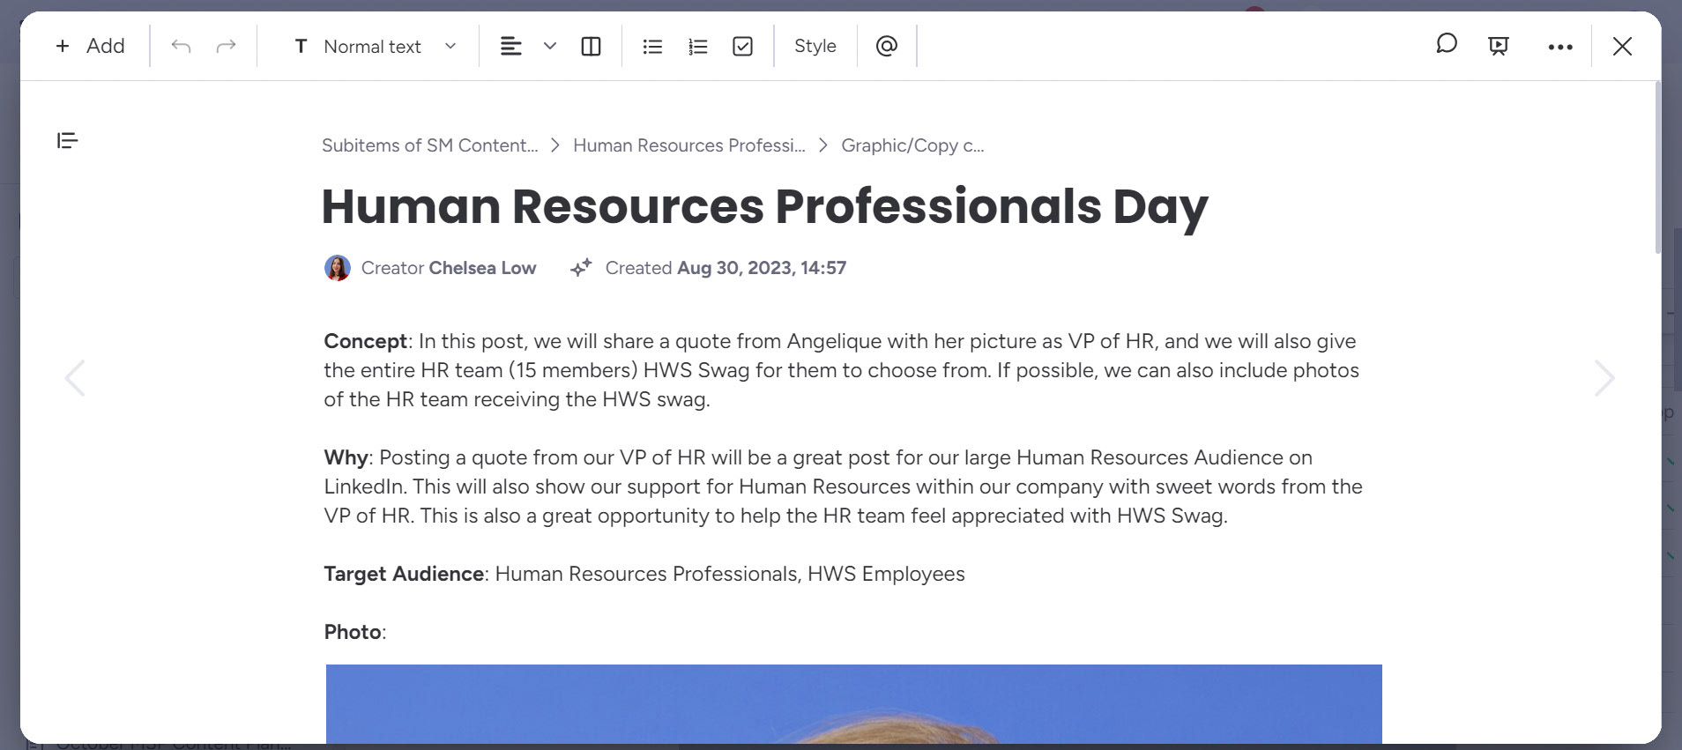1682x750 pixels.
Task: Open Subitems of SM Content breadcrumb
Action: 429,145
